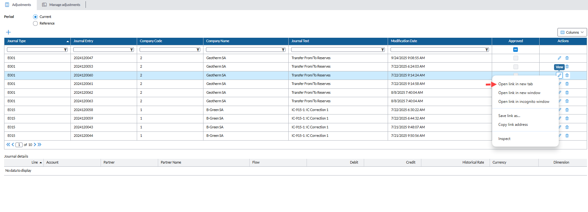Delete journal entry 2024120047 via trash icon
588x212 pixels.
click(x=567, y=58)
